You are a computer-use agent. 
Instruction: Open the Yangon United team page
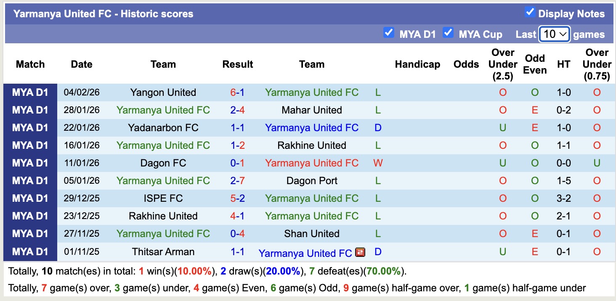point(163,92)
